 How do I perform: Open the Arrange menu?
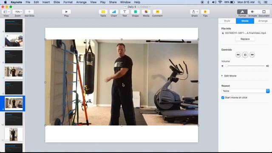[81, 2]
